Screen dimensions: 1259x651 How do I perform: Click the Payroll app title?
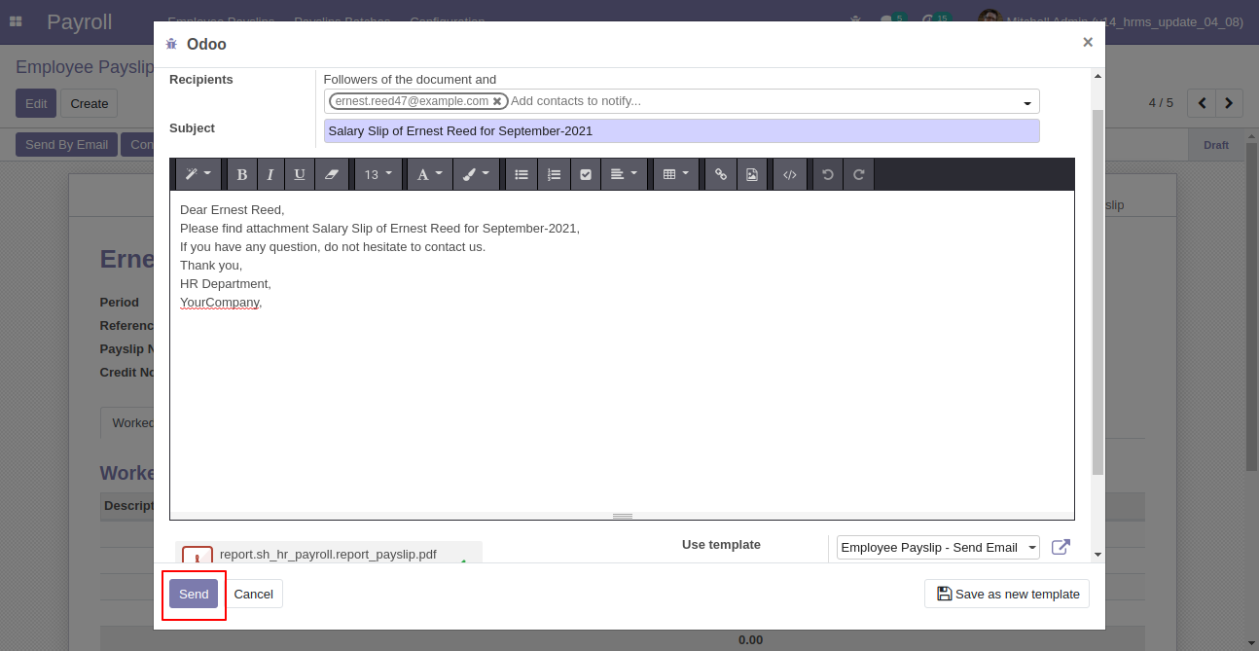[x=80, y=21]
